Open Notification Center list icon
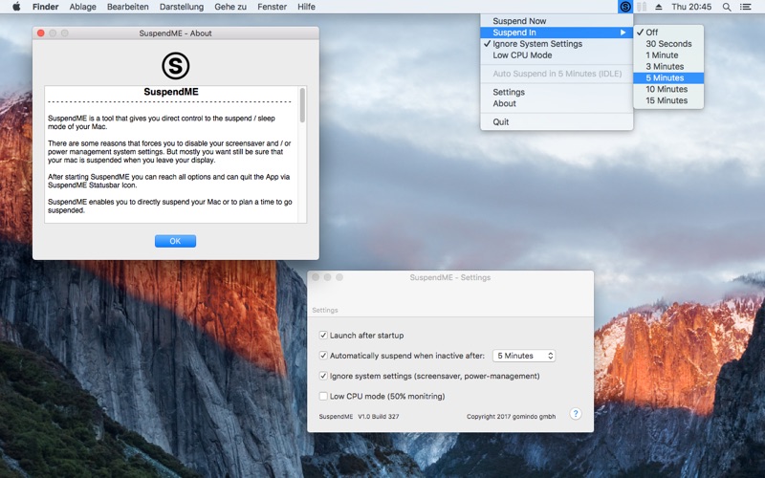 (x=746, y=7)
